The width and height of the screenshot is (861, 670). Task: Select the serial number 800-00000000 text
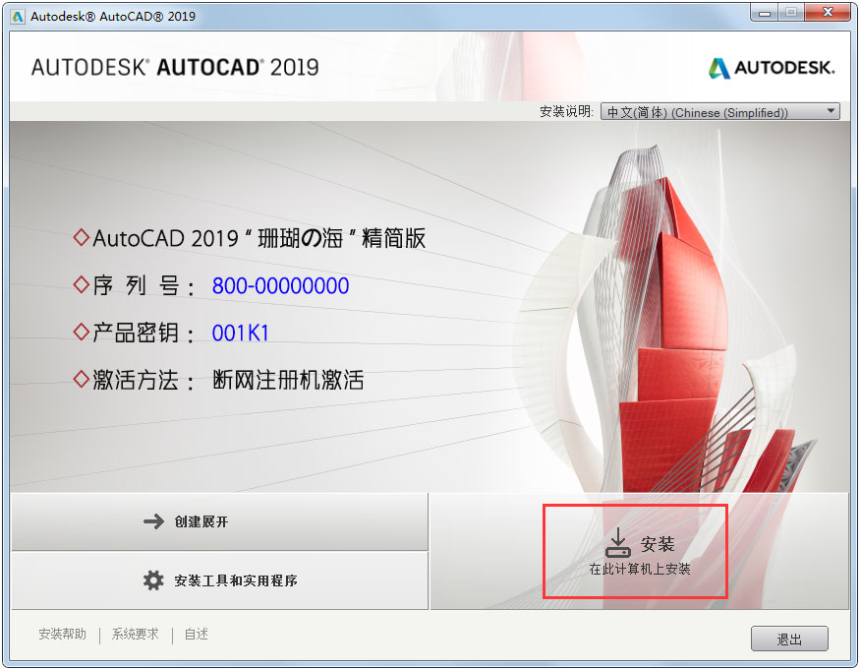click(281, 285)
